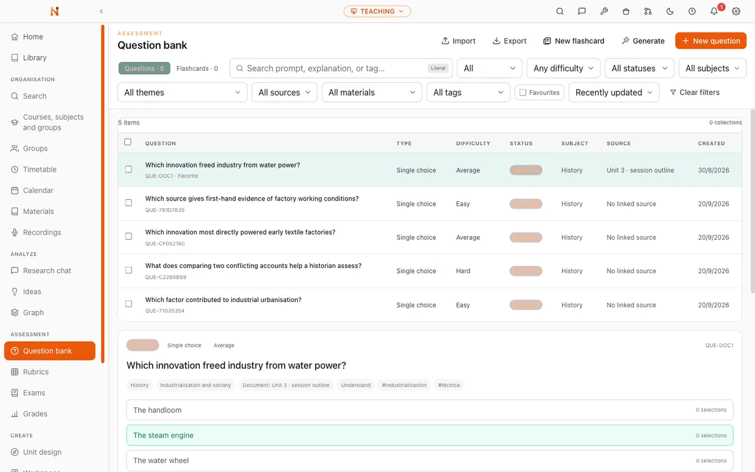
Task: Check the early textile factories row checkbox
Action: coord(129,237)
